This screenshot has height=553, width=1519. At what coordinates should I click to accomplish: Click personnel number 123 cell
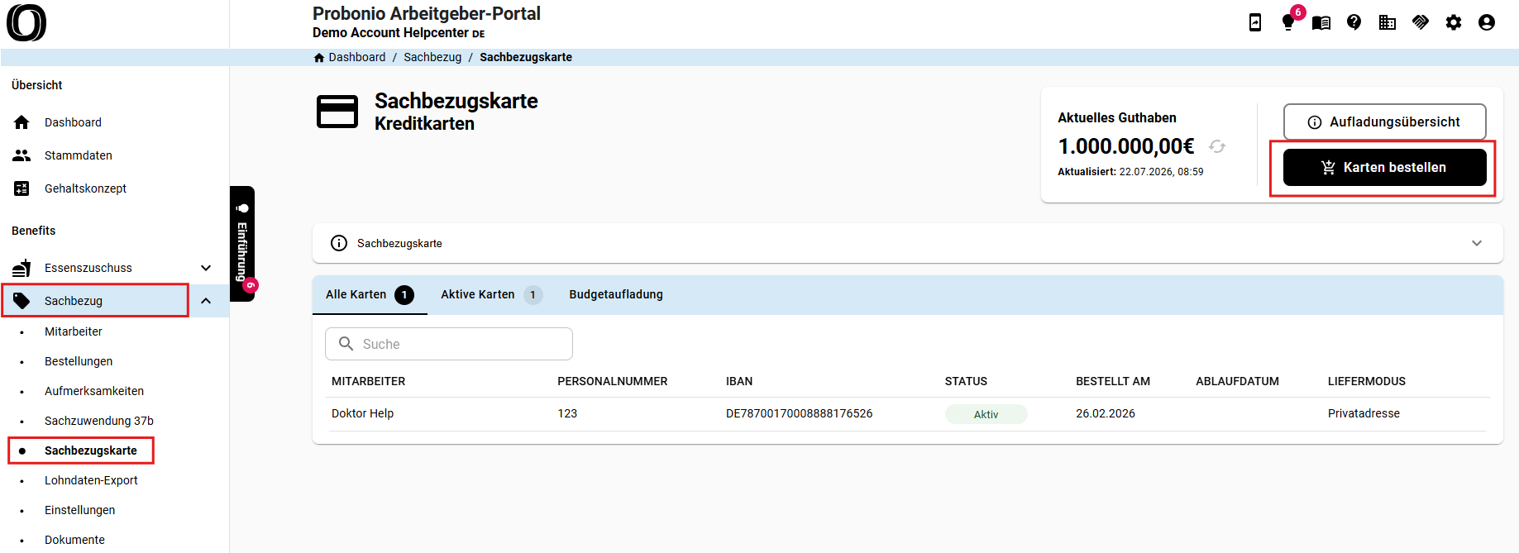[567, 413]
